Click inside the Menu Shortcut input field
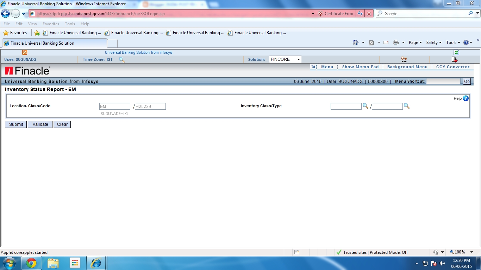The height and width of the screenshot is (270, 481). (443, 81)
